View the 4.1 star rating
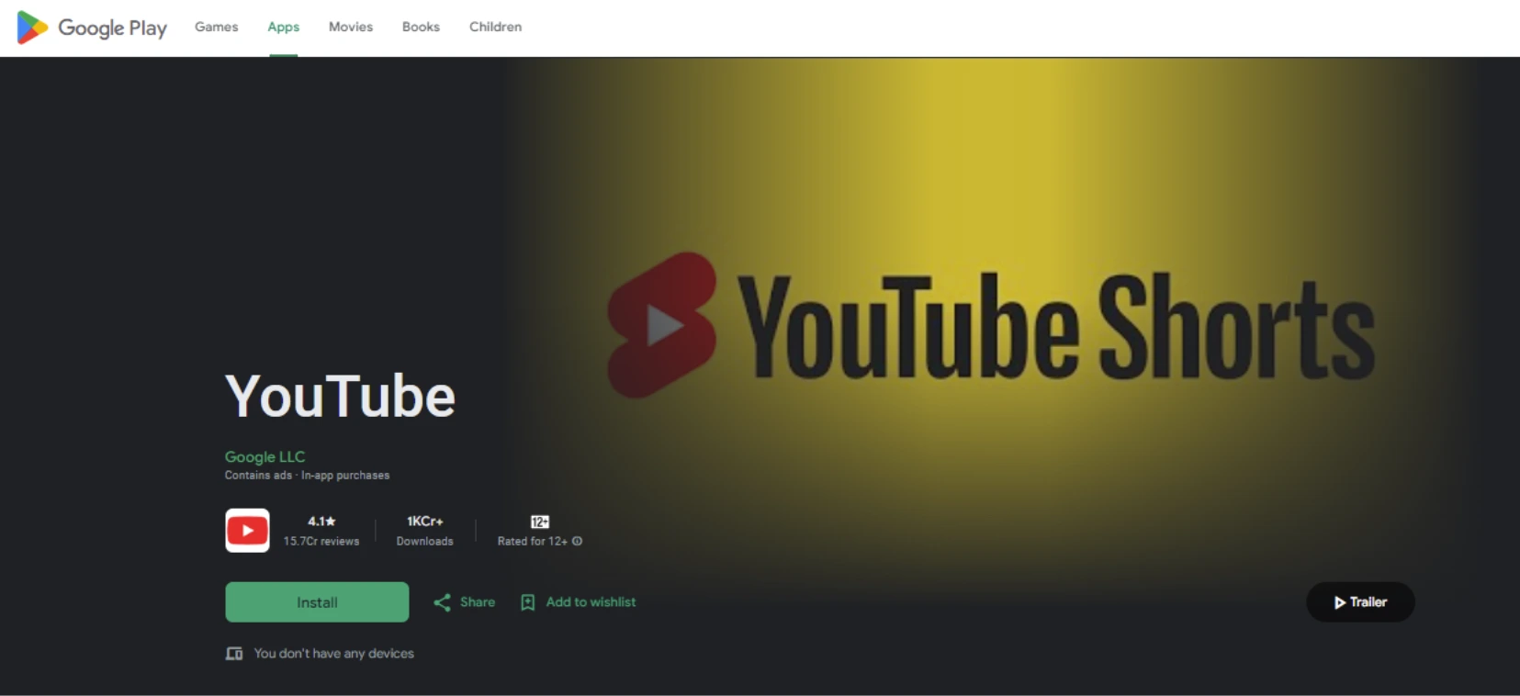Image resolution: width=1520 pixels, height=696 pixels. tap(321, 521)
